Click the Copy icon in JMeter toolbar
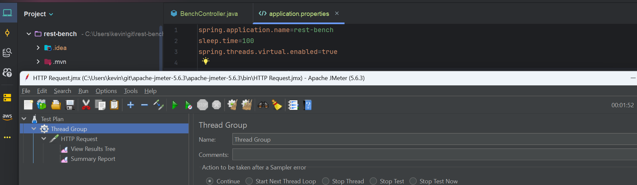Screen dimensions: 637x185 pyautogui.click(x=100, y=105)
